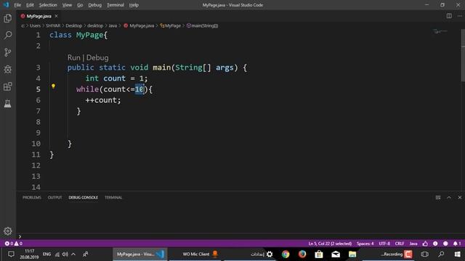Change file encoding UTF-8

coord(384,244)
